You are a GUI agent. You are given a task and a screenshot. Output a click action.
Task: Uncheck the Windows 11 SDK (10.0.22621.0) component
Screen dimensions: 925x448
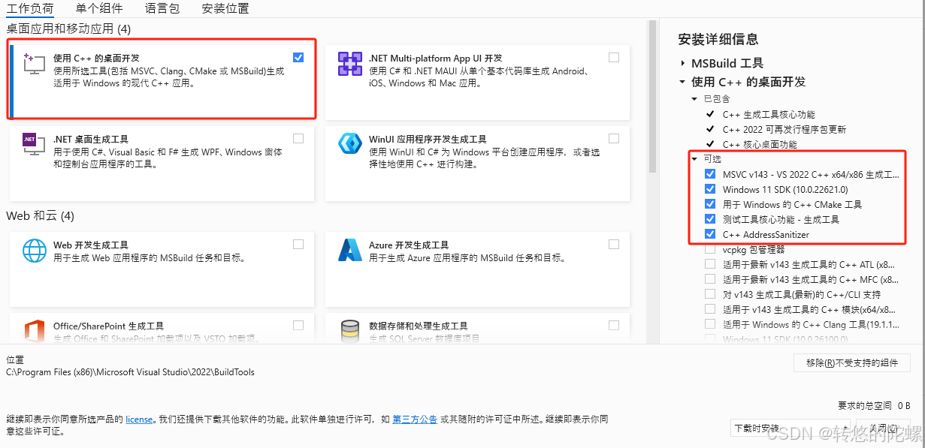coord(710,189)
